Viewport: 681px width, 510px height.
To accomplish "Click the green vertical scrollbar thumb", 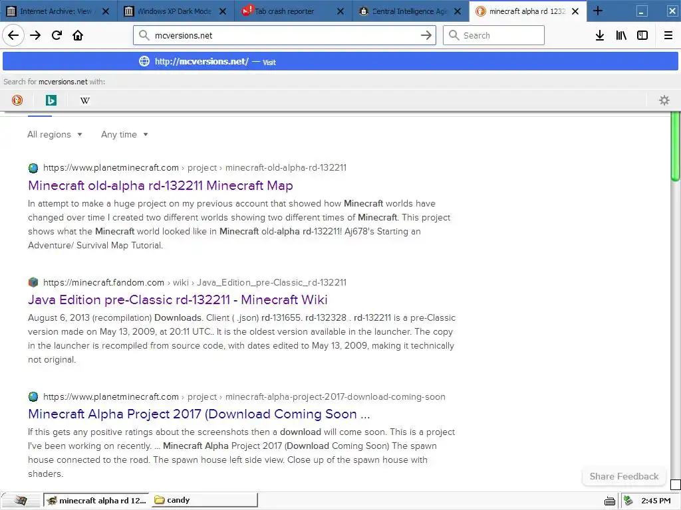I will pyautogui.click(x=676, y=145).
